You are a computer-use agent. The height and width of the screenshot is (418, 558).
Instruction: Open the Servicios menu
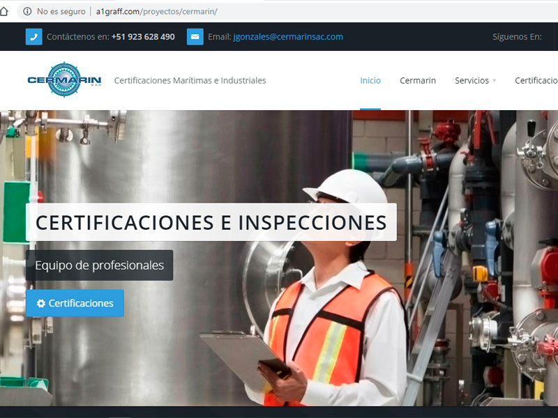click(x=472, y=81)
